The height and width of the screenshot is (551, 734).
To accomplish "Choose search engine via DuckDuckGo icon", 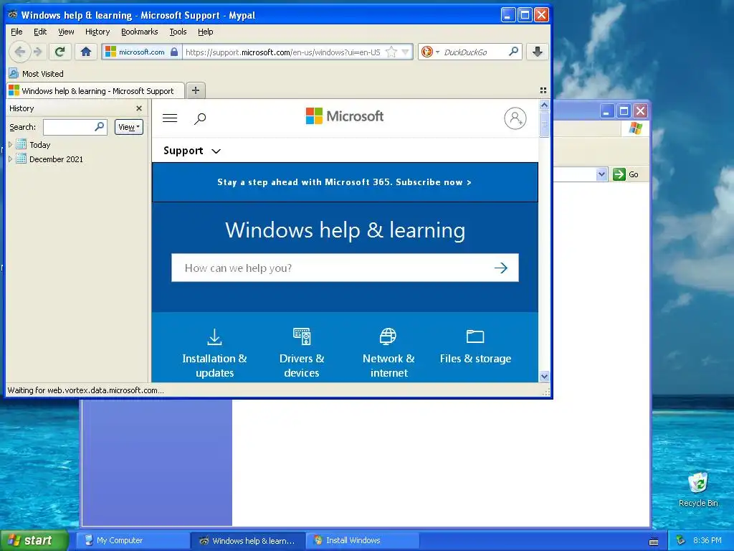I will click(x=429, y=52).
